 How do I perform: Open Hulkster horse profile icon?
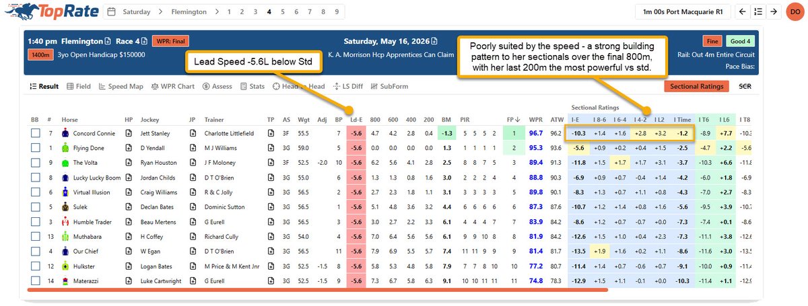129,266
